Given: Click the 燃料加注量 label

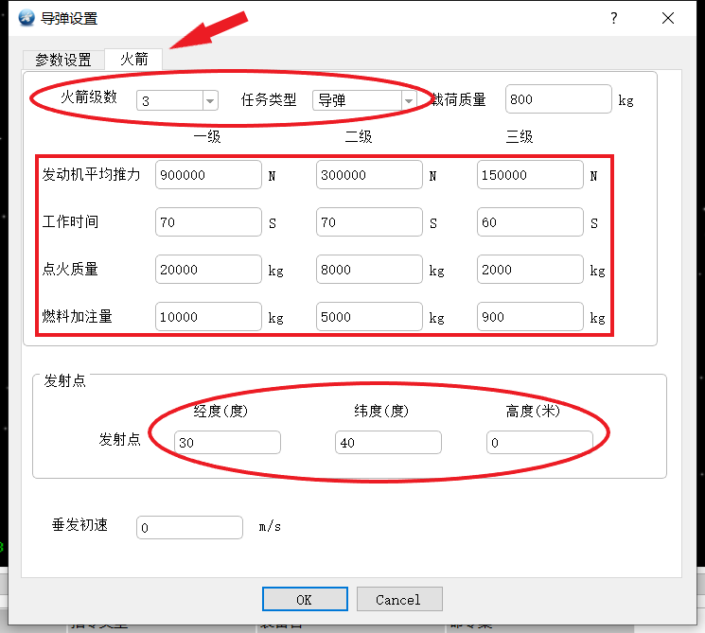Looking at the screenshot, I should click(77, 316).
